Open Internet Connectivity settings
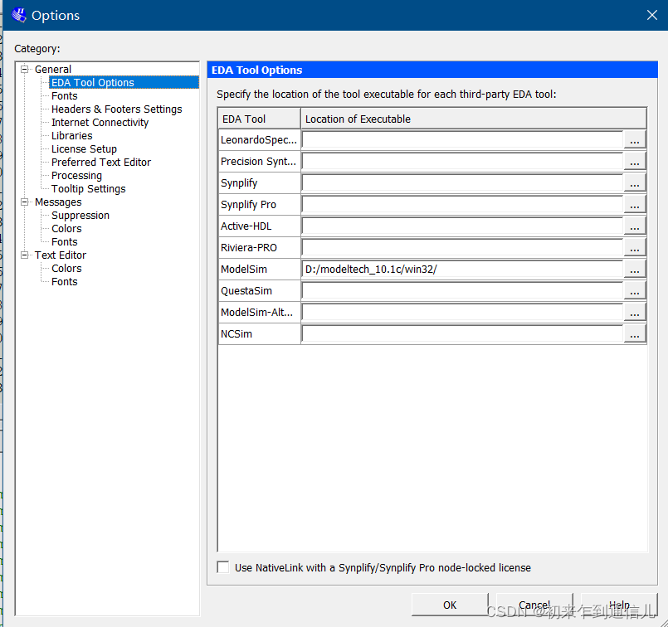 100,122
